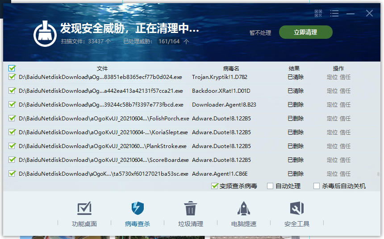Click the 文件 column header
This screenshot has width=384, height=239.
click(102, 69)
